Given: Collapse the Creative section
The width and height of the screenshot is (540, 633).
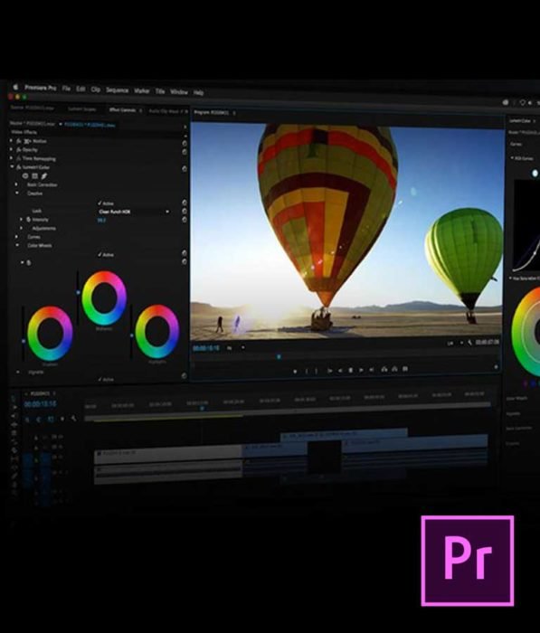Looking at the screenshot, I should pyautogui.click(x=17, y=194).
